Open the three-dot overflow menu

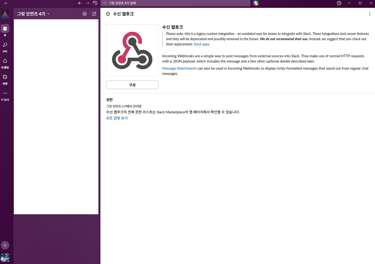point(369,14)
